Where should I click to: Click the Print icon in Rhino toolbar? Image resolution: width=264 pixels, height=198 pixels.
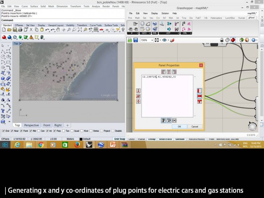(x=19, y=30)
